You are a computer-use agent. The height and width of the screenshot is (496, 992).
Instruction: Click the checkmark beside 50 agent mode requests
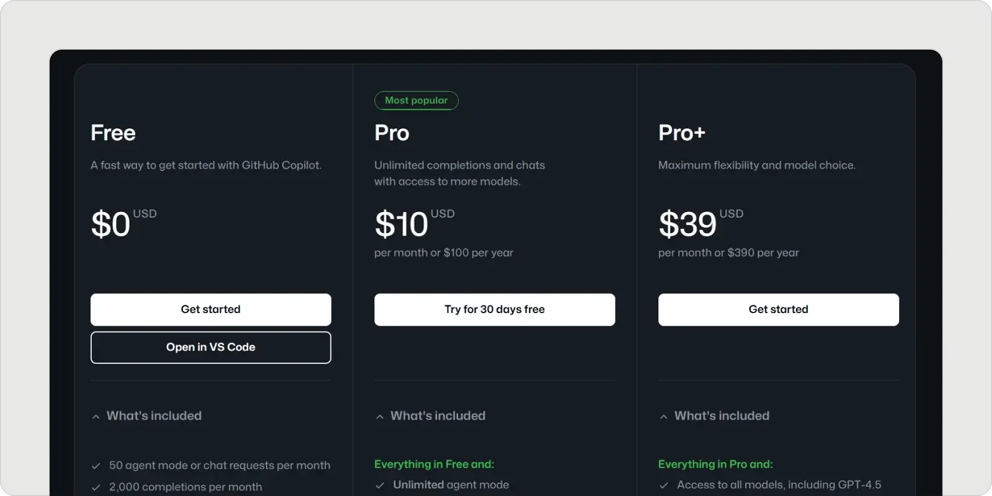pyautogui.click(x=96, y=465)
